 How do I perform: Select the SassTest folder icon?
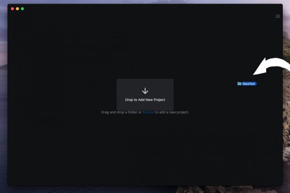(x=239, y=83)
